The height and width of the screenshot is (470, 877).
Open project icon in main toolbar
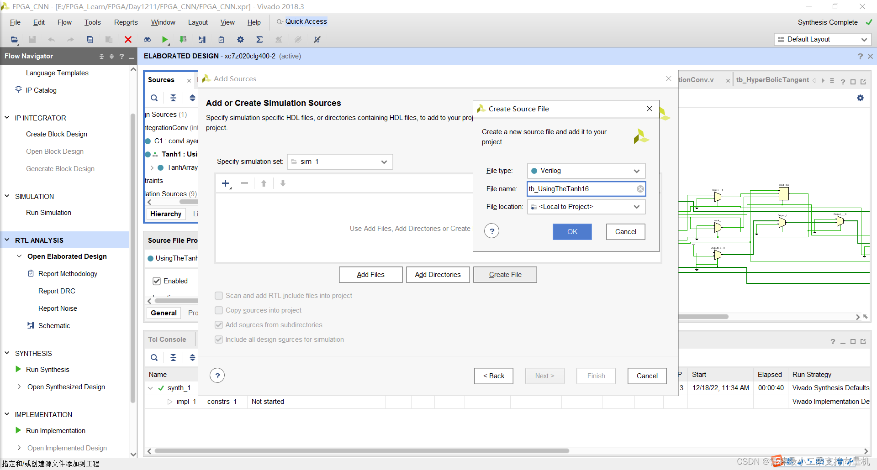[14, 40]
